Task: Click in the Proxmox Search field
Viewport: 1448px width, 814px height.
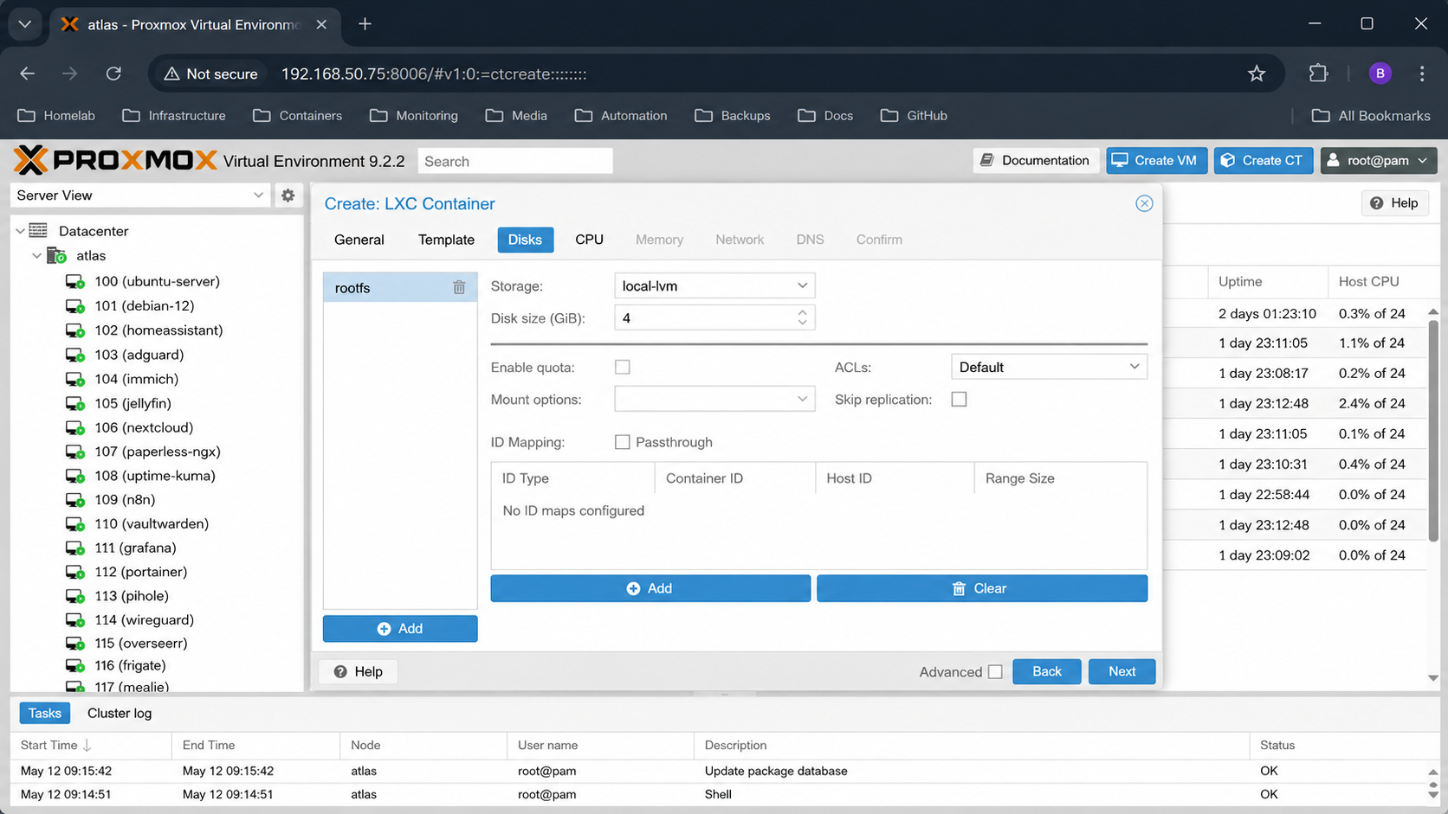Action: (515, 161)
